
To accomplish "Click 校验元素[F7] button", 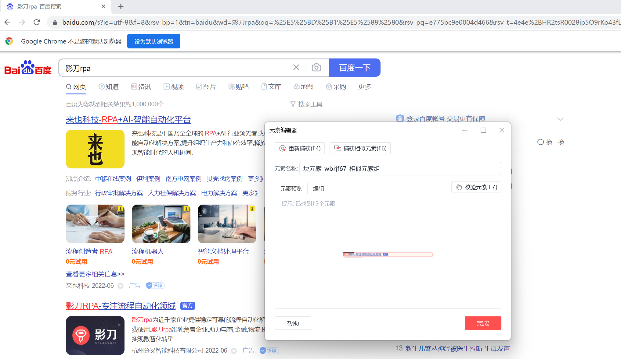I will click(x=476, y=187).
